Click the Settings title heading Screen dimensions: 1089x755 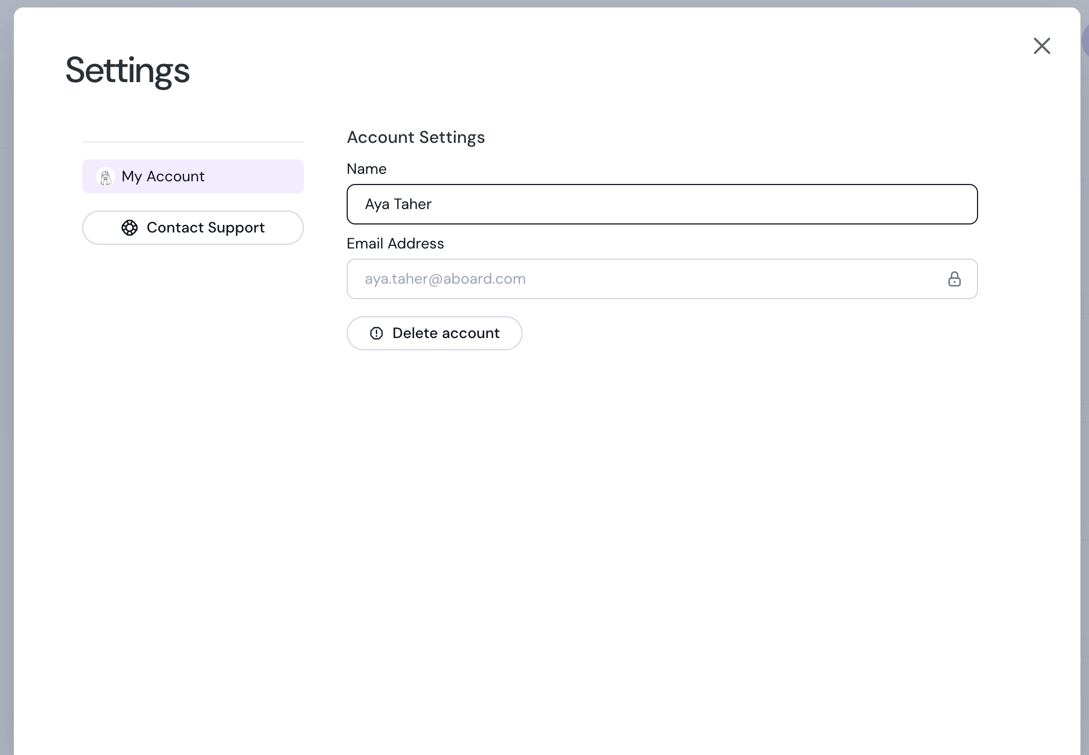click(x=127, y=70)
